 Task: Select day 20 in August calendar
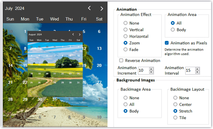pyautogui.click(x=47, y=74)
